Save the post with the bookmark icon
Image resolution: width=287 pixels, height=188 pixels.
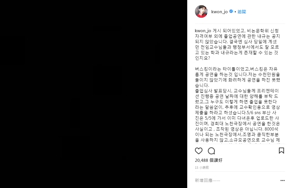[x=281, y=151]
